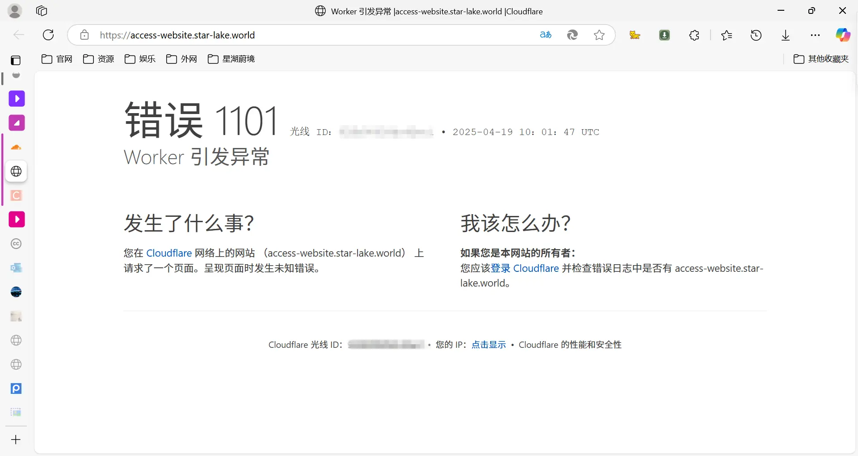Click 点击显示 to reveal your IP
This screenshot has width=858, height=456.
click(x=489, y=345)
